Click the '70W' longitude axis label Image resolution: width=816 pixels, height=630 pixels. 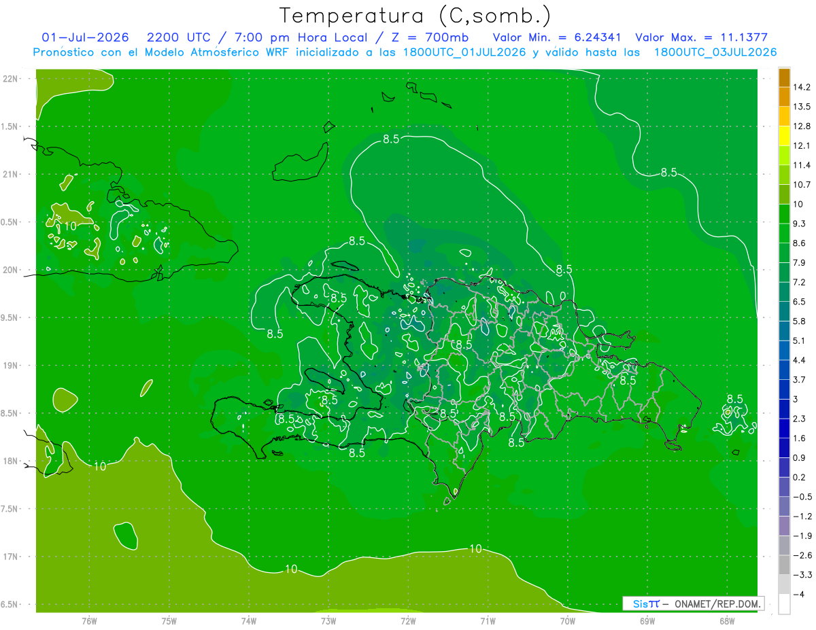[x=568, y=621]
